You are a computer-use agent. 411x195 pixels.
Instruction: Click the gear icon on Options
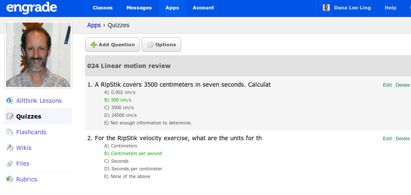point(150,45)
